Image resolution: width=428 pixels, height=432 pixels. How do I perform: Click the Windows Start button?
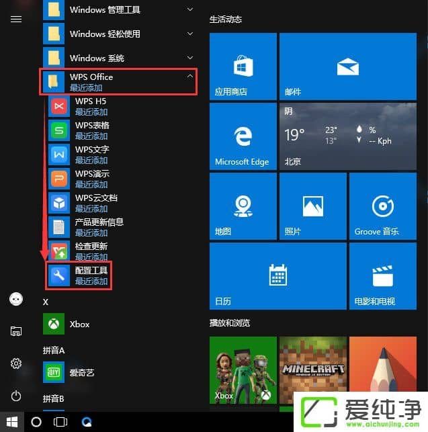[x=12, y=422]
